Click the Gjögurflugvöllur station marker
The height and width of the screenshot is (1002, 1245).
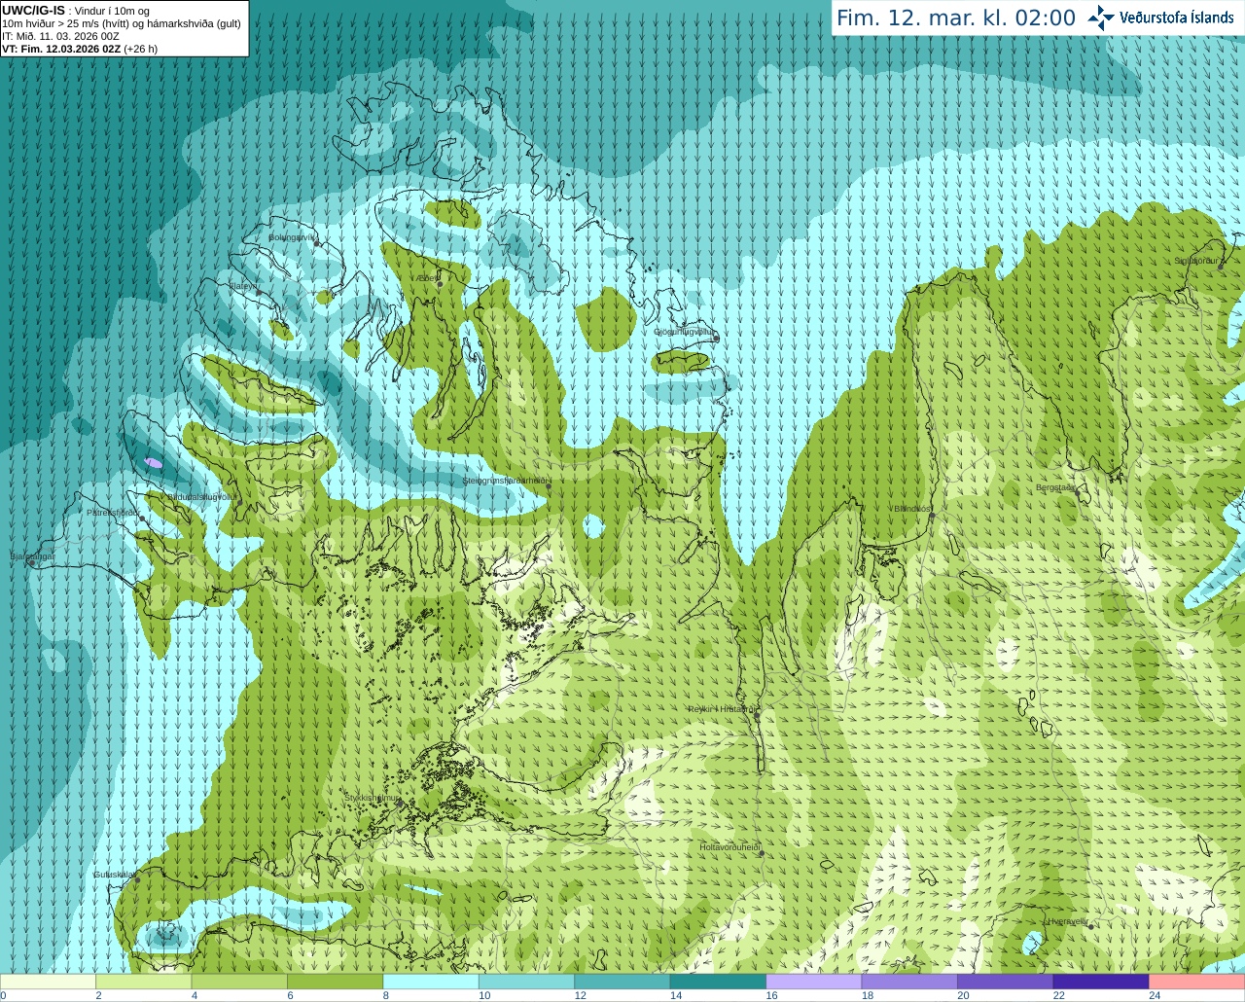click(714, 337)
